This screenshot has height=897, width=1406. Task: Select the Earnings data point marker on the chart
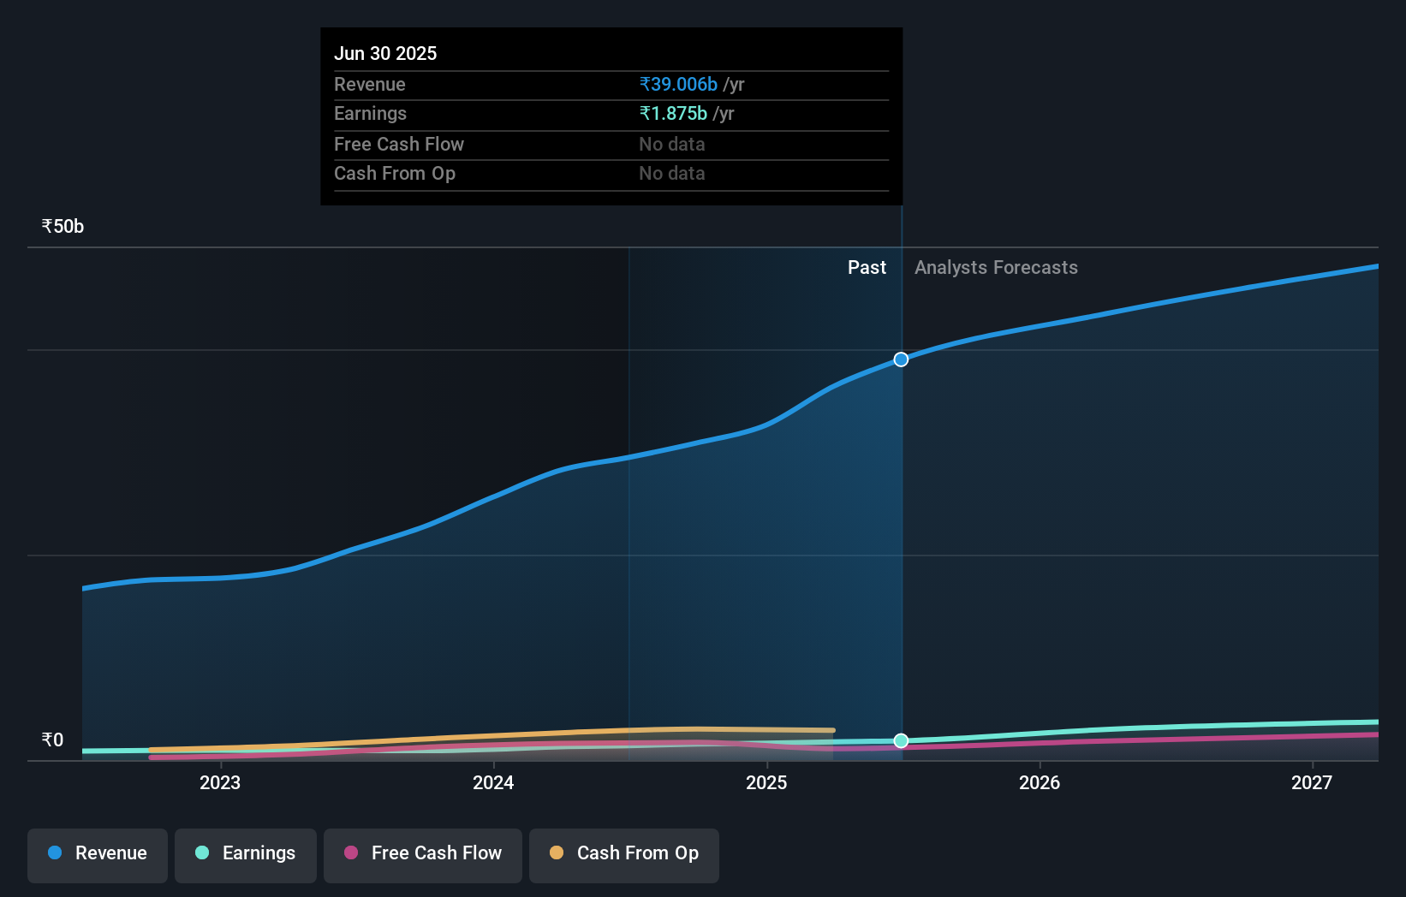coord(900,741)
